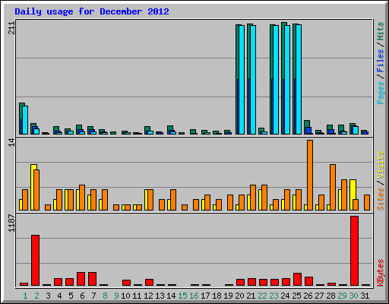The height and width of the screenshot is (304, 389).
Task: Click the Visits legend label
Action: click(x=380, y=165)
